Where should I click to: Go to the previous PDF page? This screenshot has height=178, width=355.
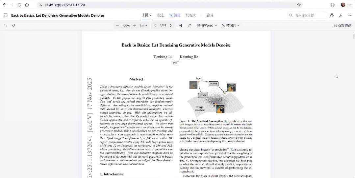[155, 26]
